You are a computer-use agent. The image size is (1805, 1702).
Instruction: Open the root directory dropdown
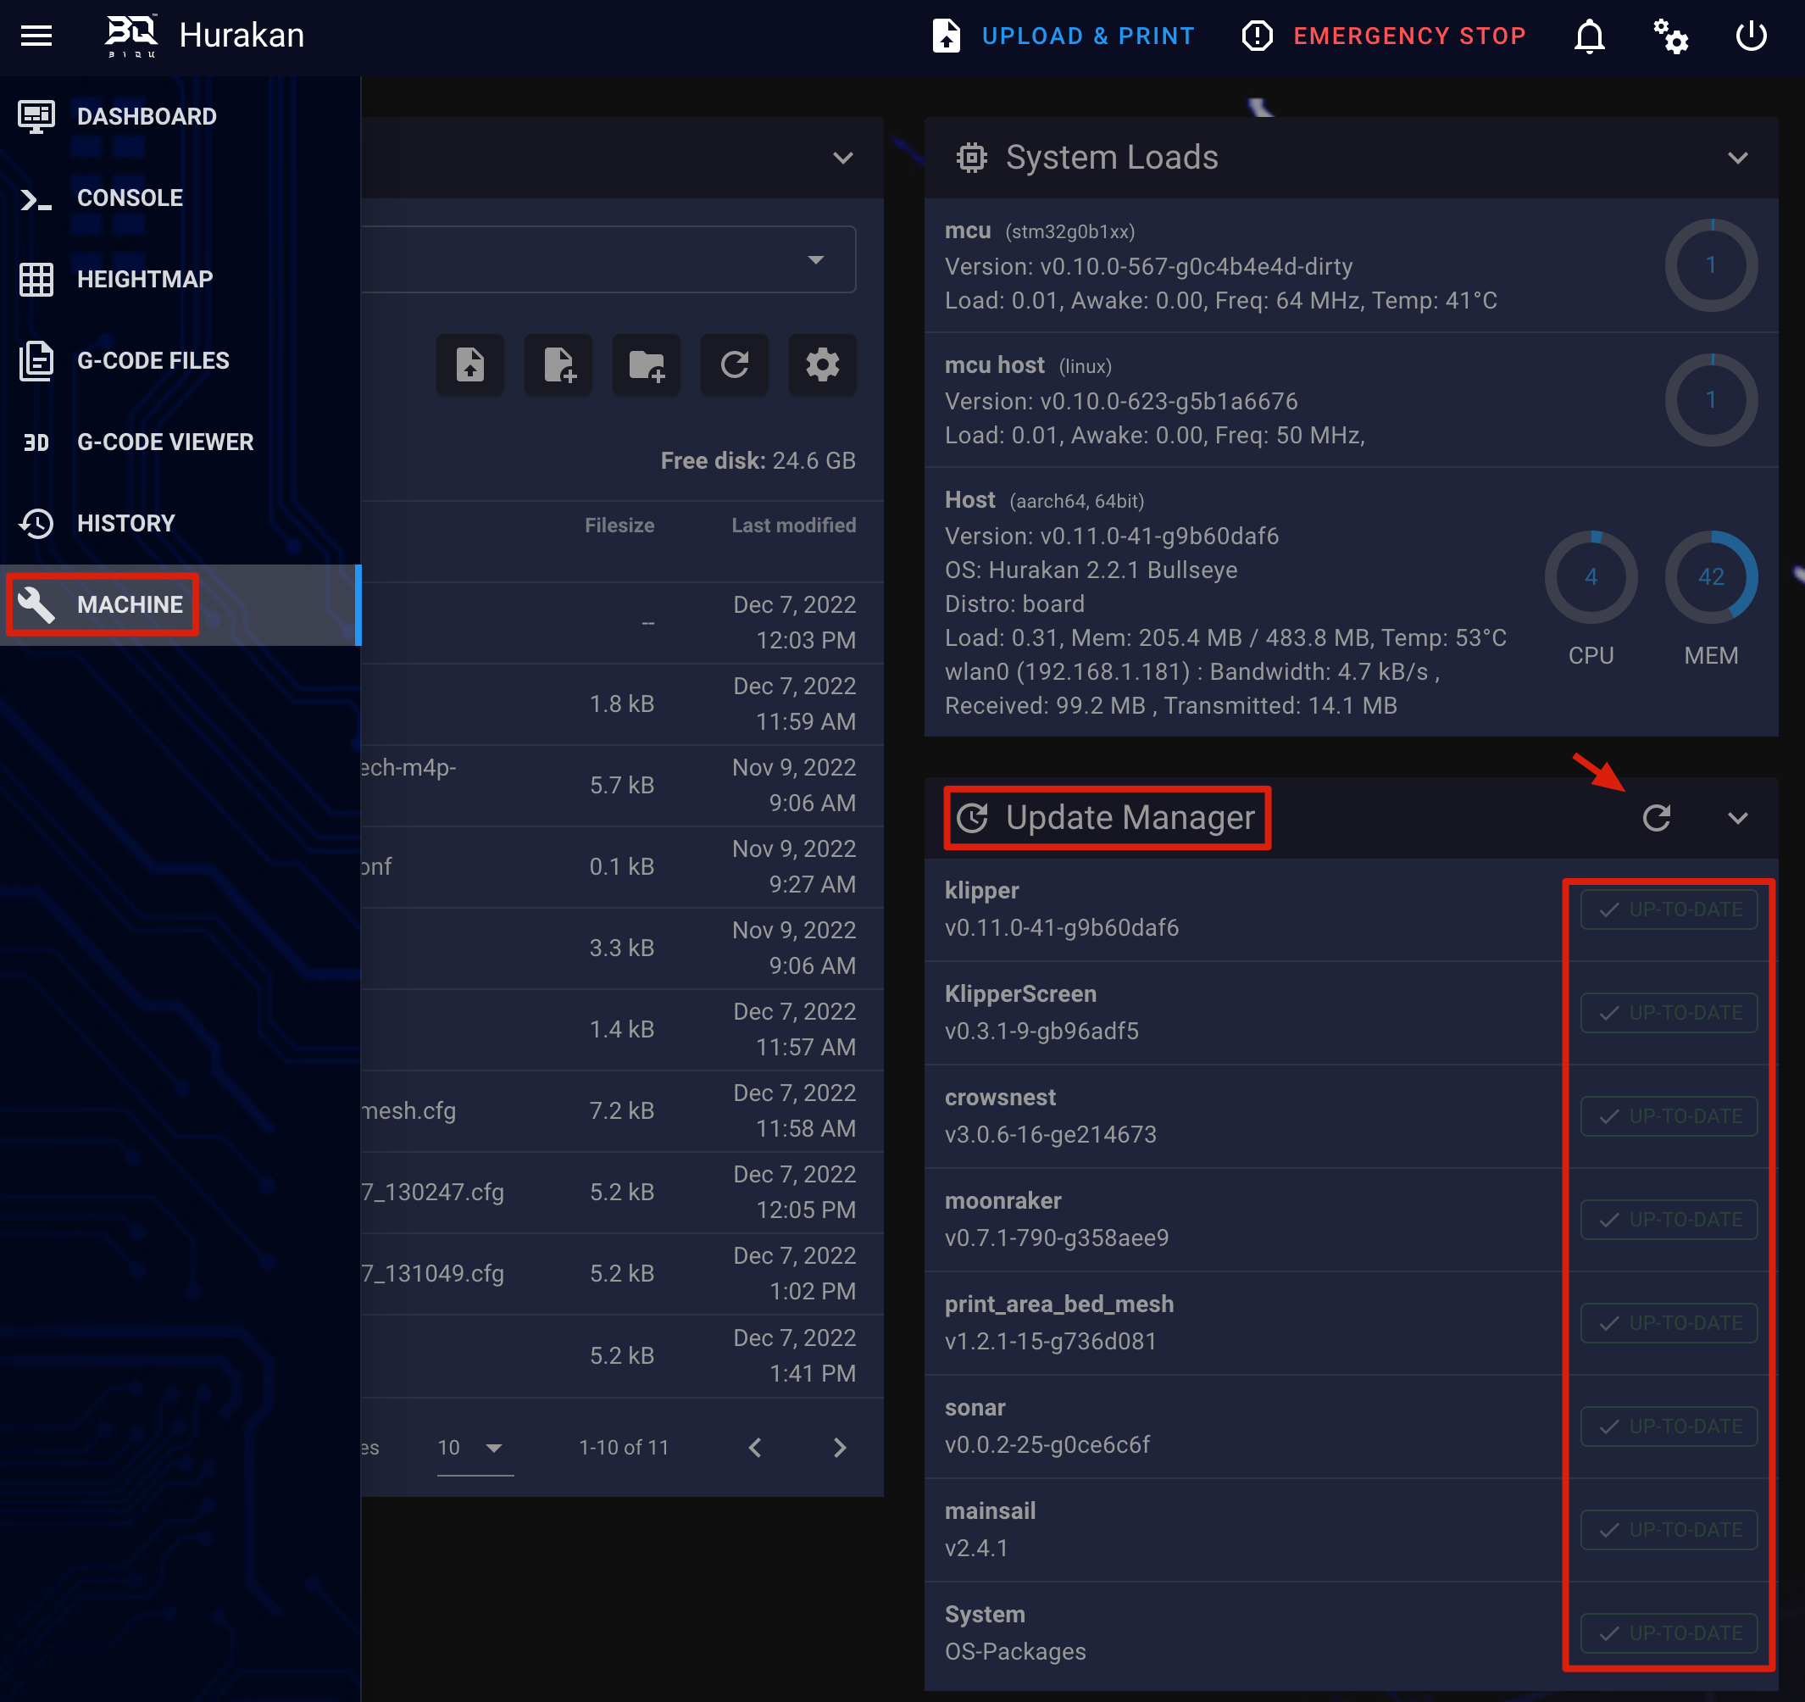[815, 259]
